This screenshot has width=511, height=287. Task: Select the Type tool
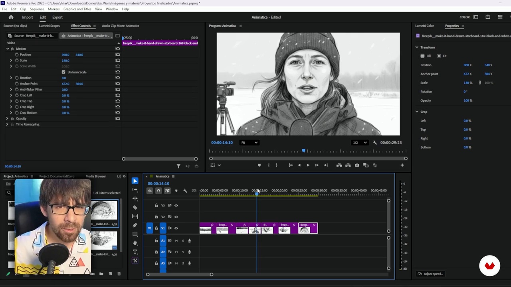pos(135,252)
